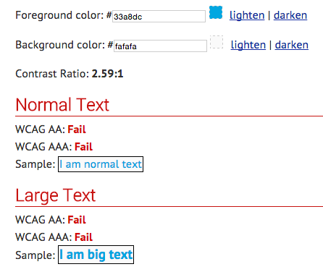Click the Normal Text heading
Screen dimensions: 323x272
tap(62, 105)
